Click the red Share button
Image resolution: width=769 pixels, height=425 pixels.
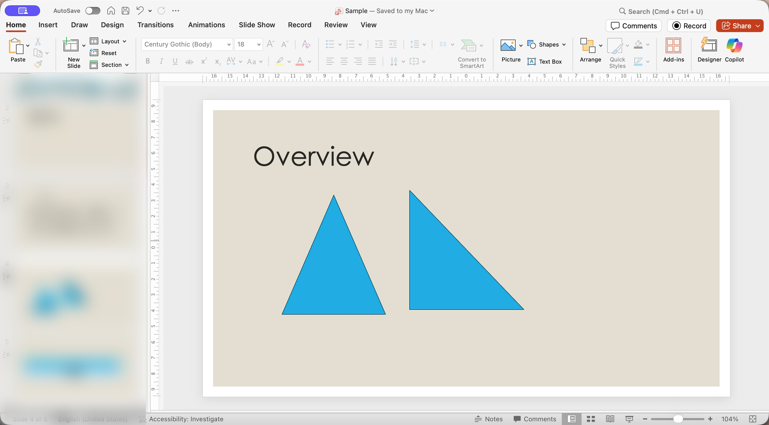(736, 26)
